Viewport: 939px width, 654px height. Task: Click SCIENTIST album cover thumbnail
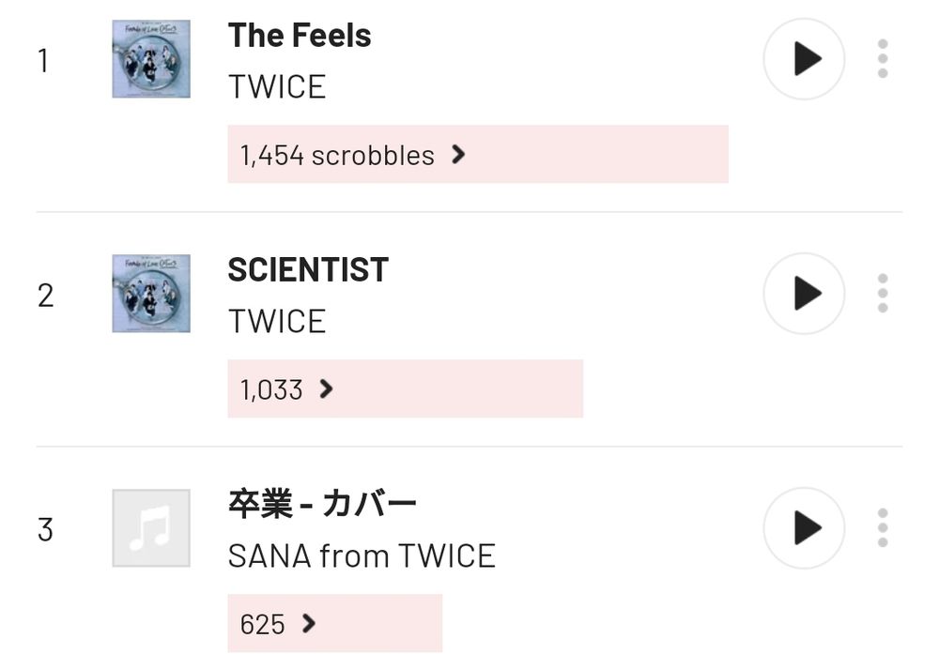coord(151,294)
